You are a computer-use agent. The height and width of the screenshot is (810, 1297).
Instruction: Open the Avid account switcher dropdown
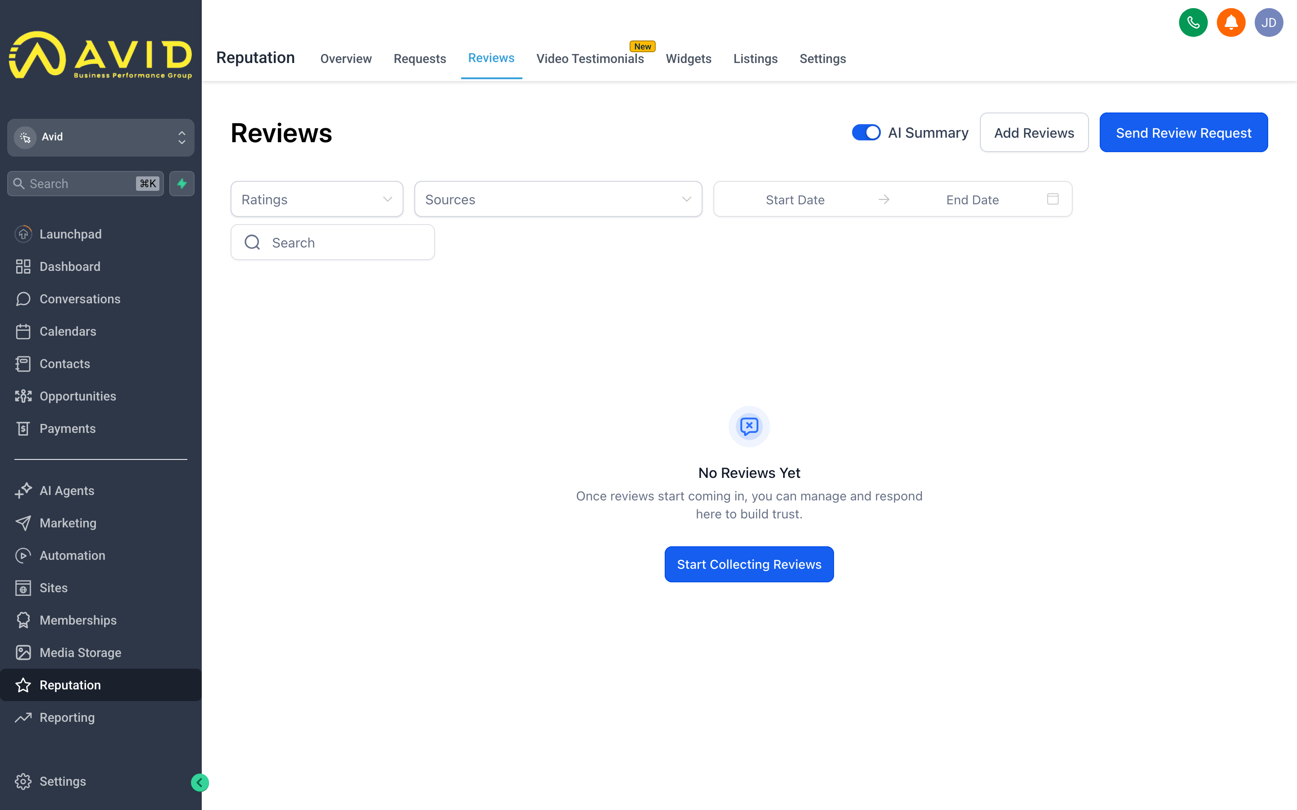101,138
